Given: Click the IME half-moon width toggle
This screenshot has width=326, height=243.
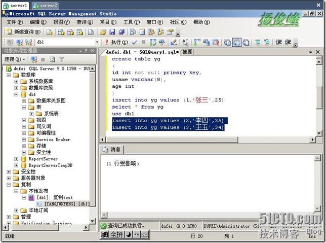Looking at the screenshot, I should click(129, 235).
